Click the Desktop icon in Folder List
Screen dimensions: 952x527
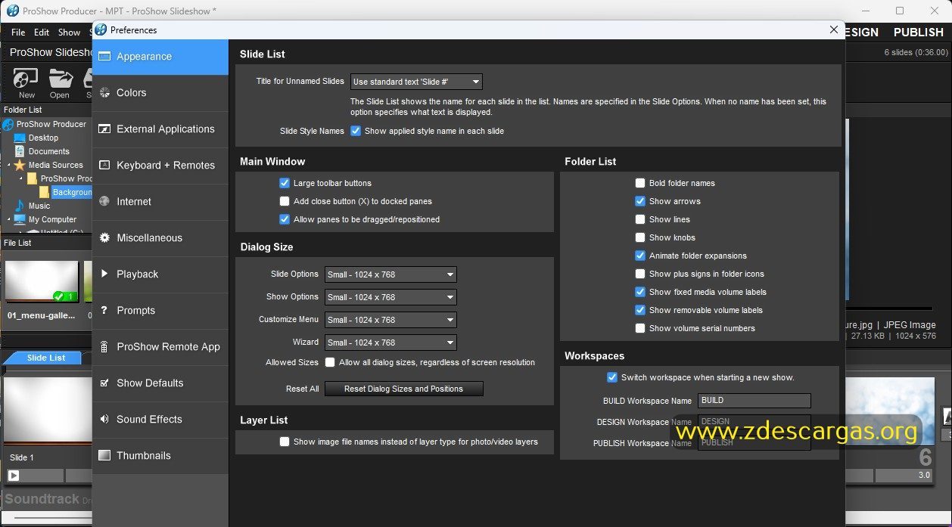(x=20, y=138)
